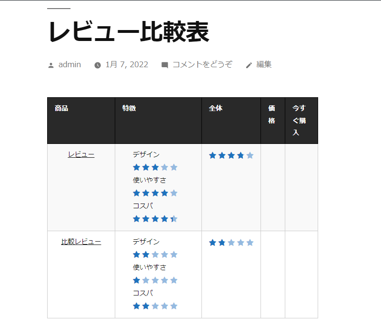Open the 比較レビュー product link
Image resolution: width=381 pixels, height=326 pixels.
tap(81, 242)
